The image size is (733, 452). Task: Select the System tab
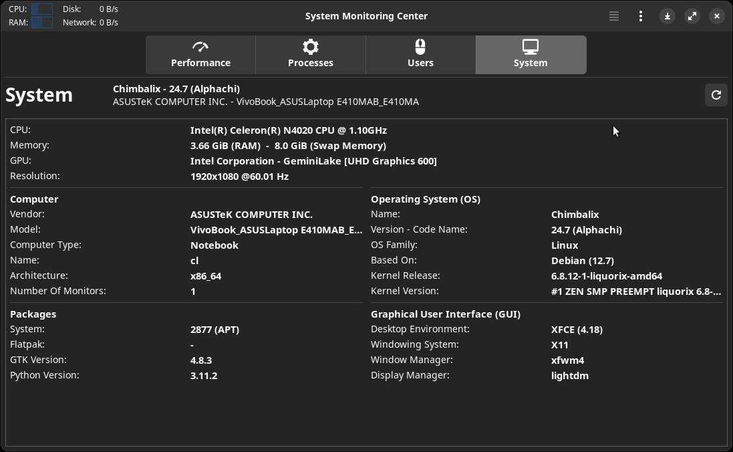click(531, 54)
